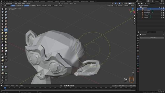Open the Brush settings dropdown
165x93 pixels.
39,6
